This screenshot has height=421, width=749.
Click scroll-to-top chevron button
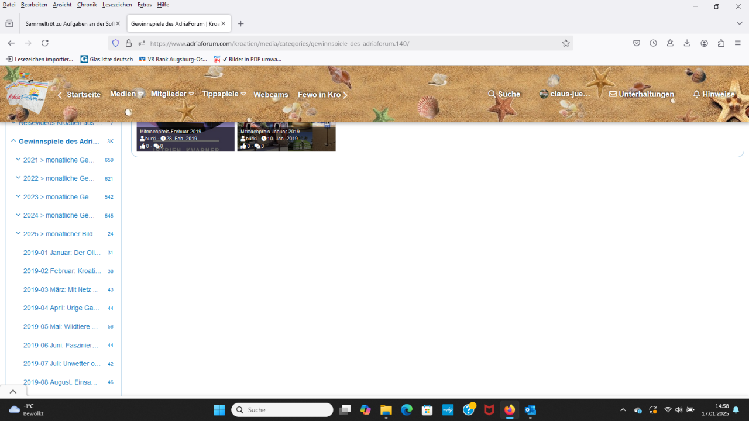tap(13, 391)
